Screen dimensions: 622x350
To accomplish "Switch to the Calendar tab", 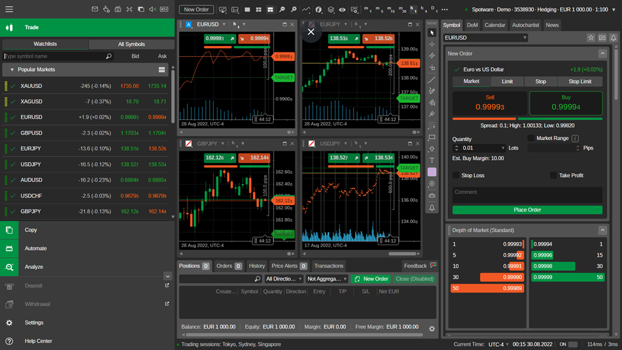I will (x=494, y=25).
